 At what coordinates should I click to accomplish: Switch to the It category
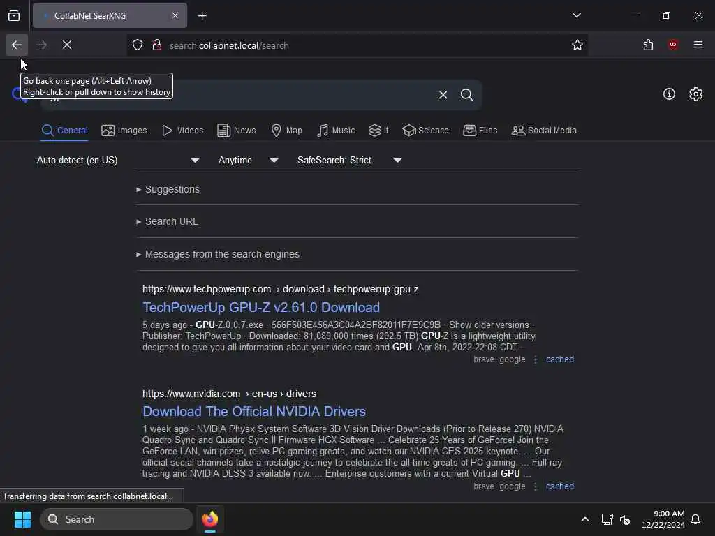coord(378,131)
